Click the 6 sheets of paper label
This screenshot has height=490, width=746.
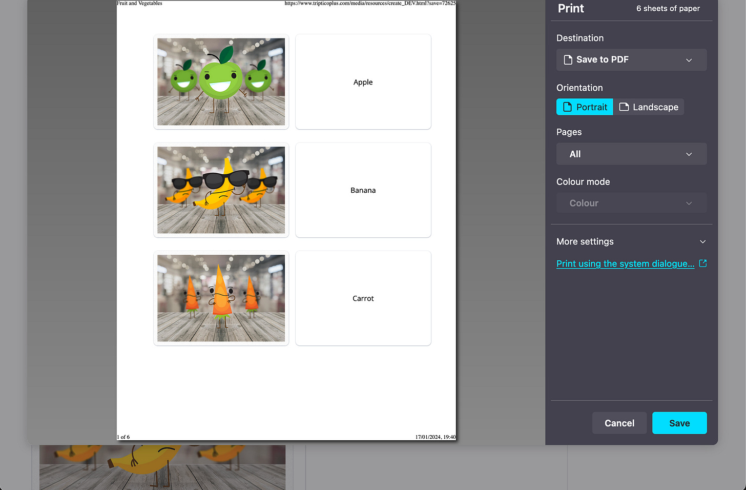668,8
